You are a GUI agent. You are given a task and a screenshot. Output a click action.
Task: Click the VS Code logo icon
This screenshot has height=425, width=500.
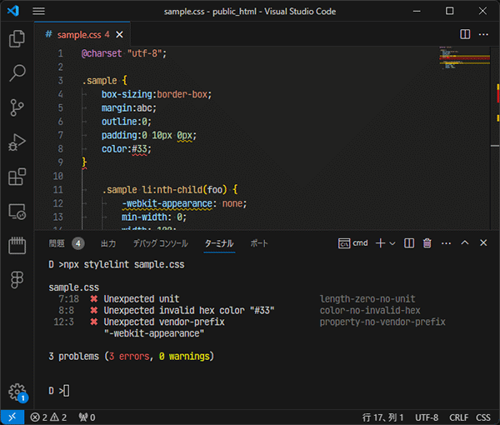tap(13, 11)
